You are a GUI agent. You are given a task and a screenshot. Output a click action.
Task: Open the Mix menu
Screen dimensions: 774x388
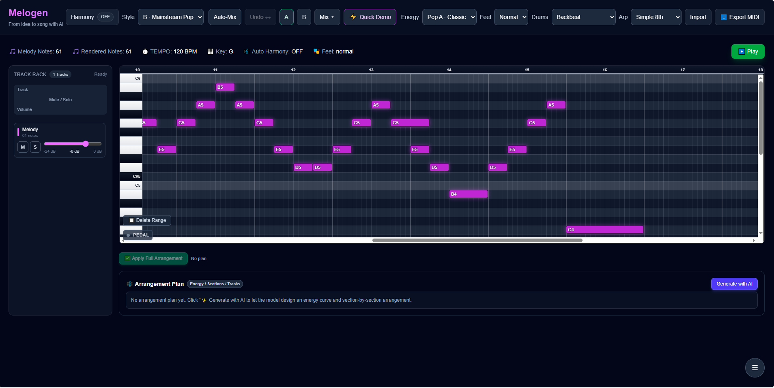[327, 17]
